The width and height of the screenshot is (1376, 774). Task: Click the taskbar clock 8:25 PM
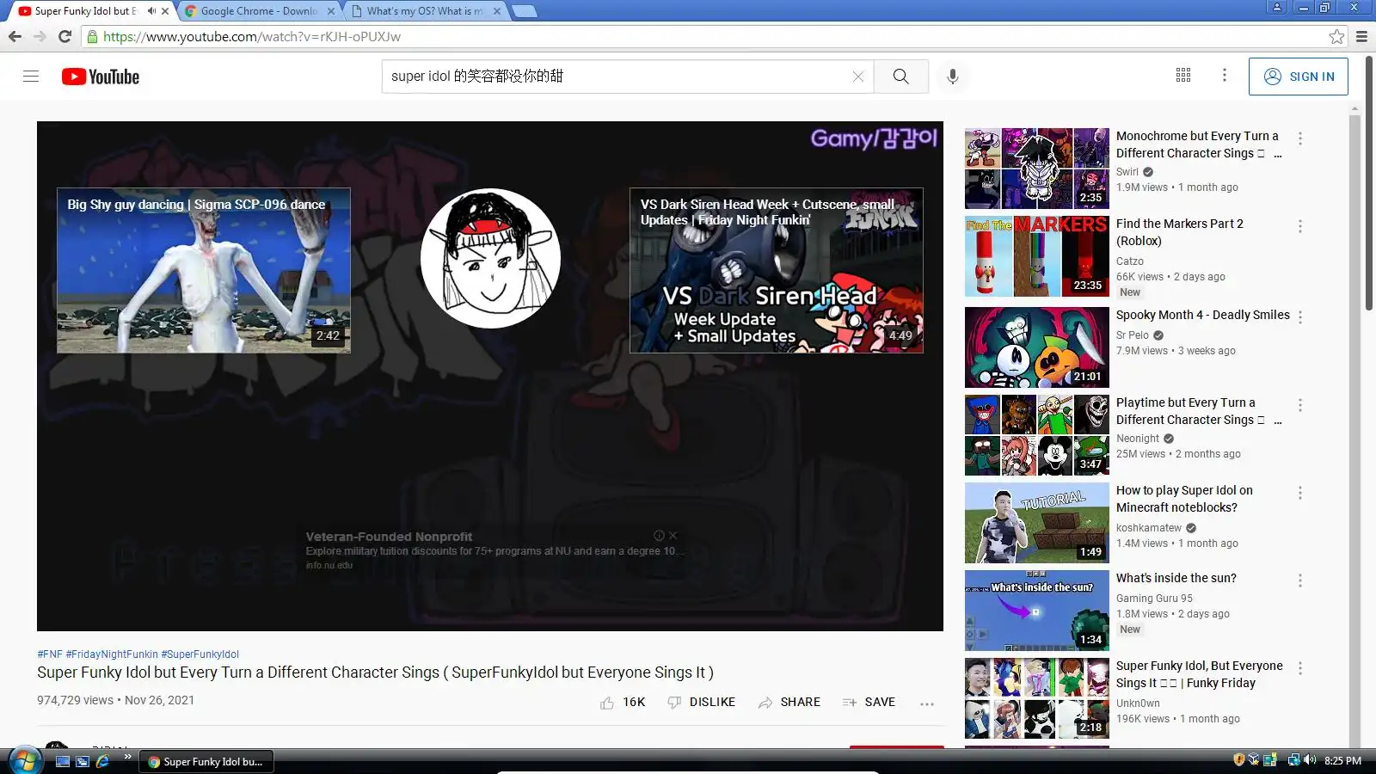[x=1342, y=760]
